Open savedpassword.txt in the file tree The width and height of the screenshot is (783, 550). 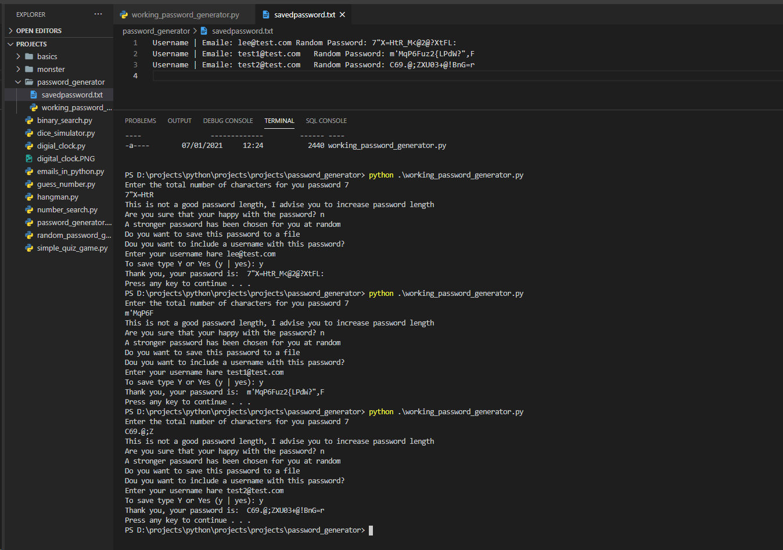tap(71, 95)
